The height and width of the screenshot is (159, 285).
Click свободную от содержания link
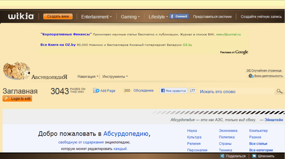(81, 142)
